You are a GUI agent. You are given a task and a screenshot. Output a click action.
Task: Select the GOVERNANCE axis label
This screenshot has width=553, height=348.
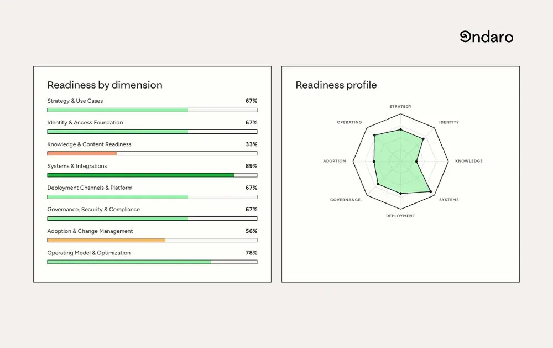pos(346,200)
